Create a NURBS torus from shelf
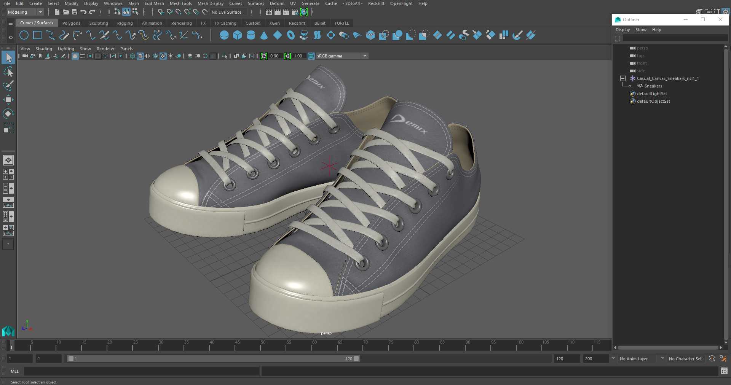Viewport: 731px width, 385px height. point(291,35)
